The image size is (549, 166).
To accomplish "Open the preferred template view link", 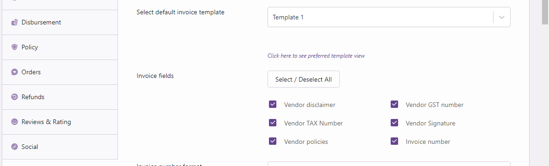I will [x=316, y=56].
